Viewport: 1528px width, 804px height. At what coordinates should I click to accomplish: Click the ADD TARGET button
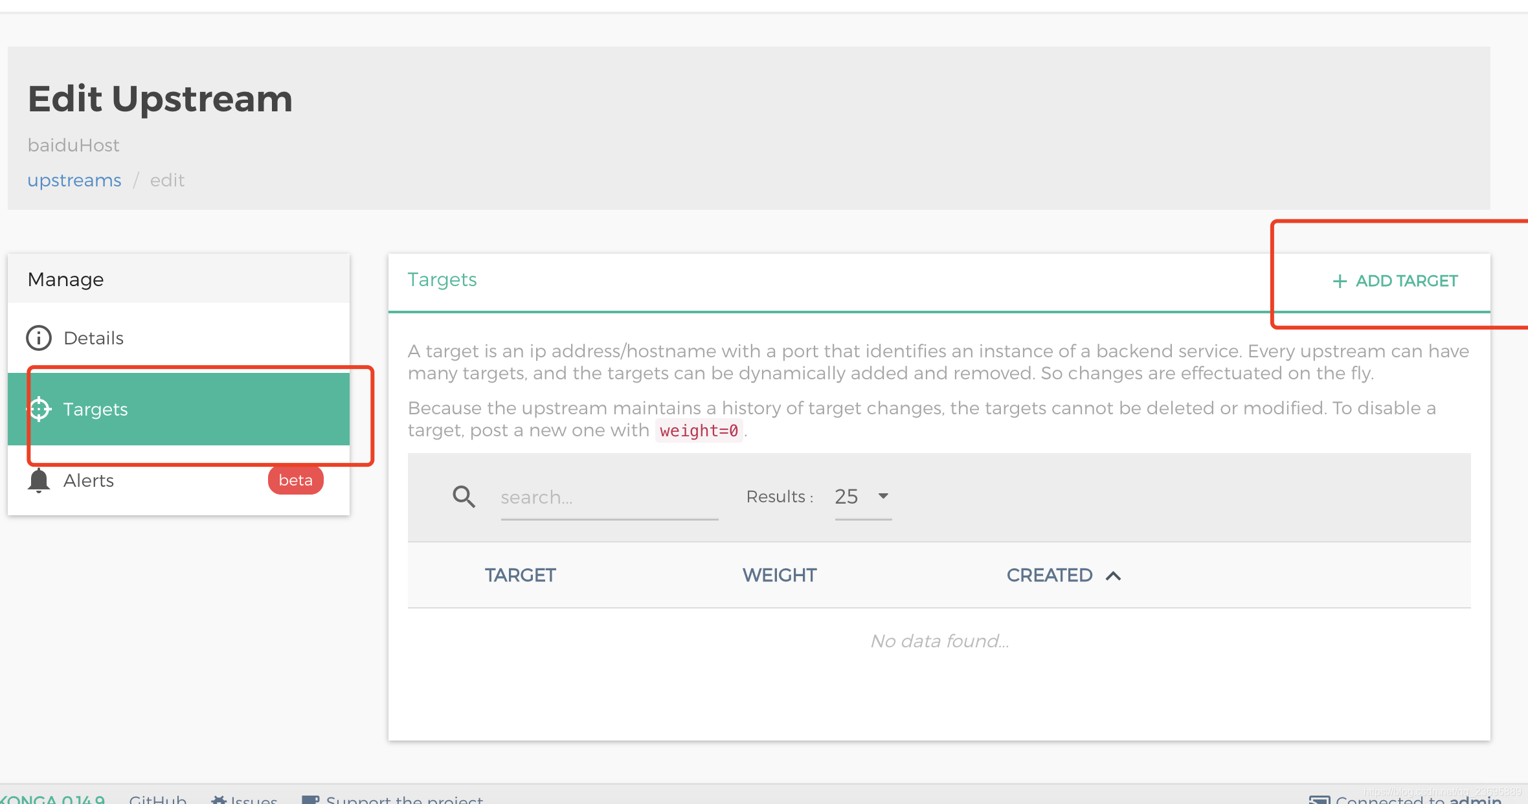(1395, 281)
